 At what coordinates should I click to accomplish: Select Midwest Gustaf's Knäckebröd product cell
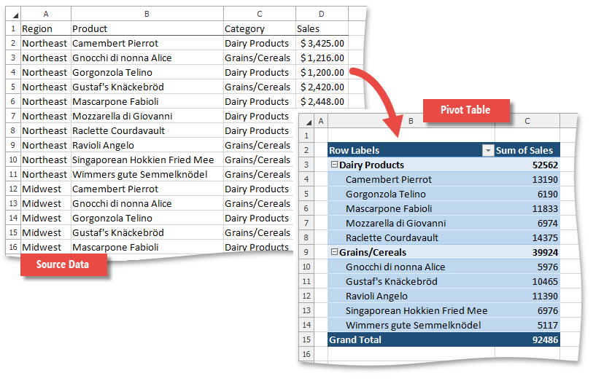(x=147, y=233)
